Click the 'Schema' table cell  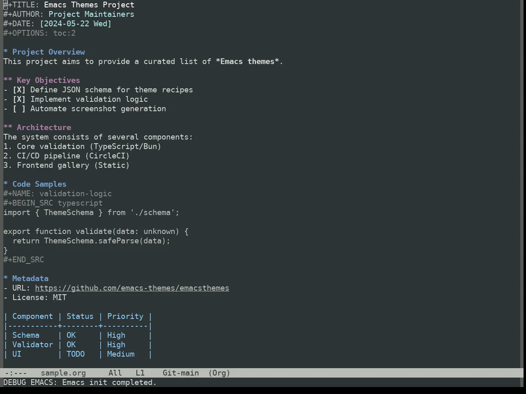click(26, 335)
